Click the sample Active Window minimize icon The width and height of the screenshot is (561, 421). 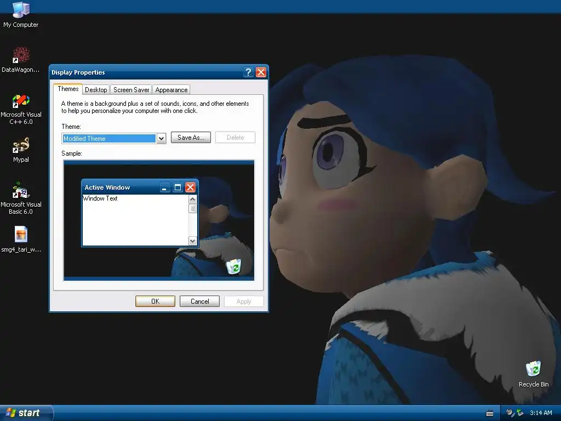pos(164,187)
